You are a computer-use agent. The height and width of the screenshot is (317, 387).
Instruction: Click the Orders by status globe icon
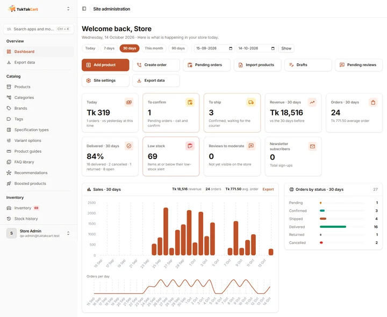291,190
